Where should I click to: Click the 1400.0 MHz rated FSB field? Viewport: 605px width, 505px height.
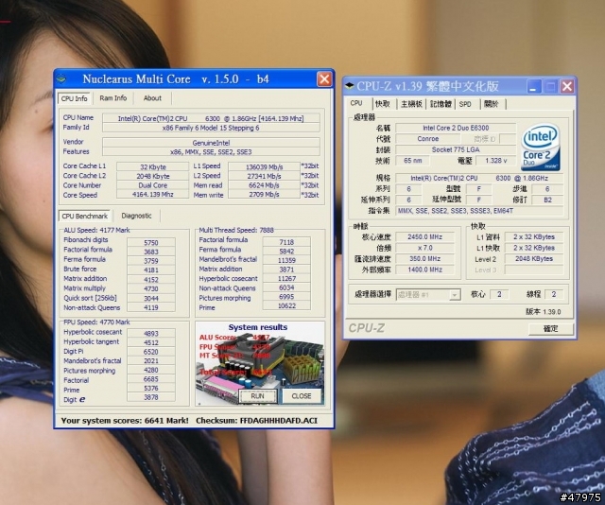(424, 270)
